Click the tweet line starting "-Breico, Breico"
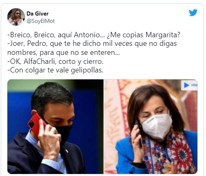 pyautogui.click(x=94, y=35)
